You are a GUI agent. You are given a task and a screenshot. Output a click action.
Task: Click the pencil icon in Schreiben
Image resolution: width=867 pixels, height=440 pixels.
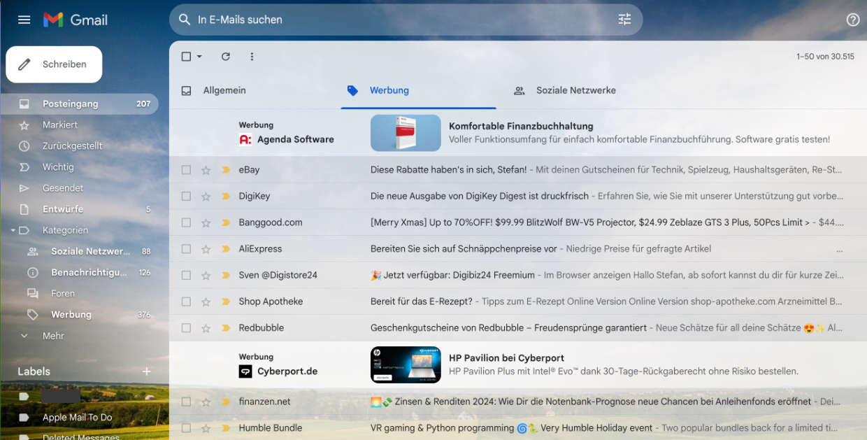(24, 64)
